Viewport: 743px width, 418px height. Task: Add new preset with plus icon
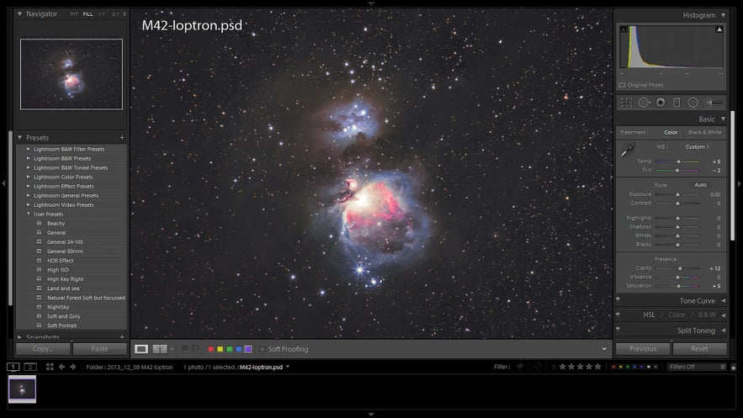point(122,138)
